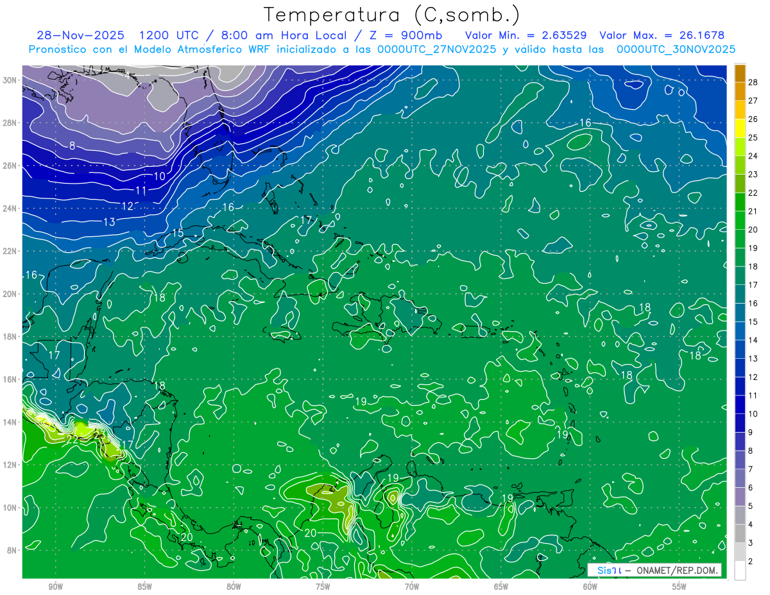
Task: Select "Valor Max. = 26.1678"
Action: [x=662, y=35]
